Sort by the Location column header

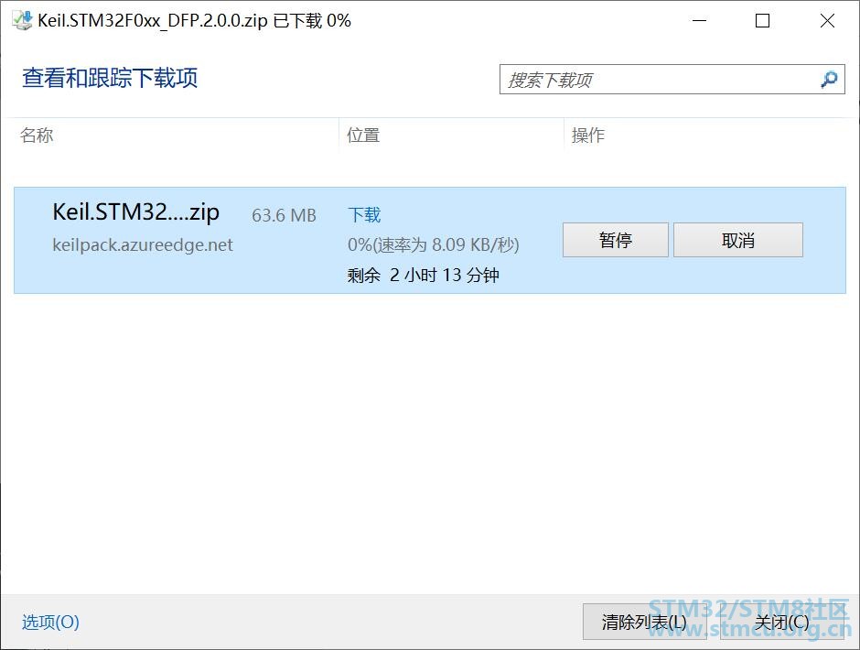[363, 135]
